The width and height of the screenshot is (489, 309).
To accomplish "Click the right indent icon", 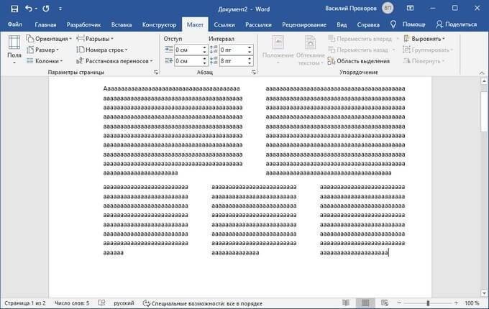I will [169, 61].
